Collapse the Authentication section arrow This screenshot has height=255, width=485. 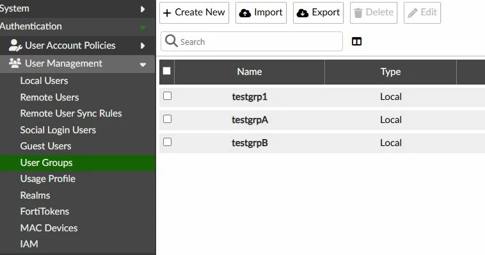[143, 28]
